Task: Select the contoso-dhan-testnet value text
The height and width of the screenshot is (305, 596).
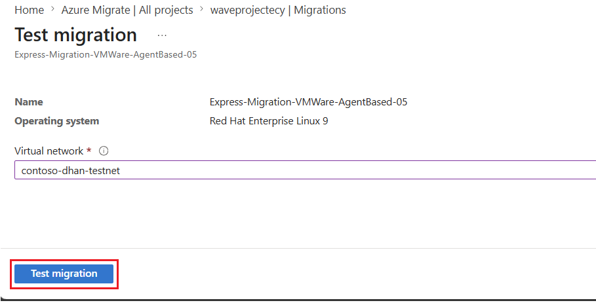Action: [x=71, y=171]
